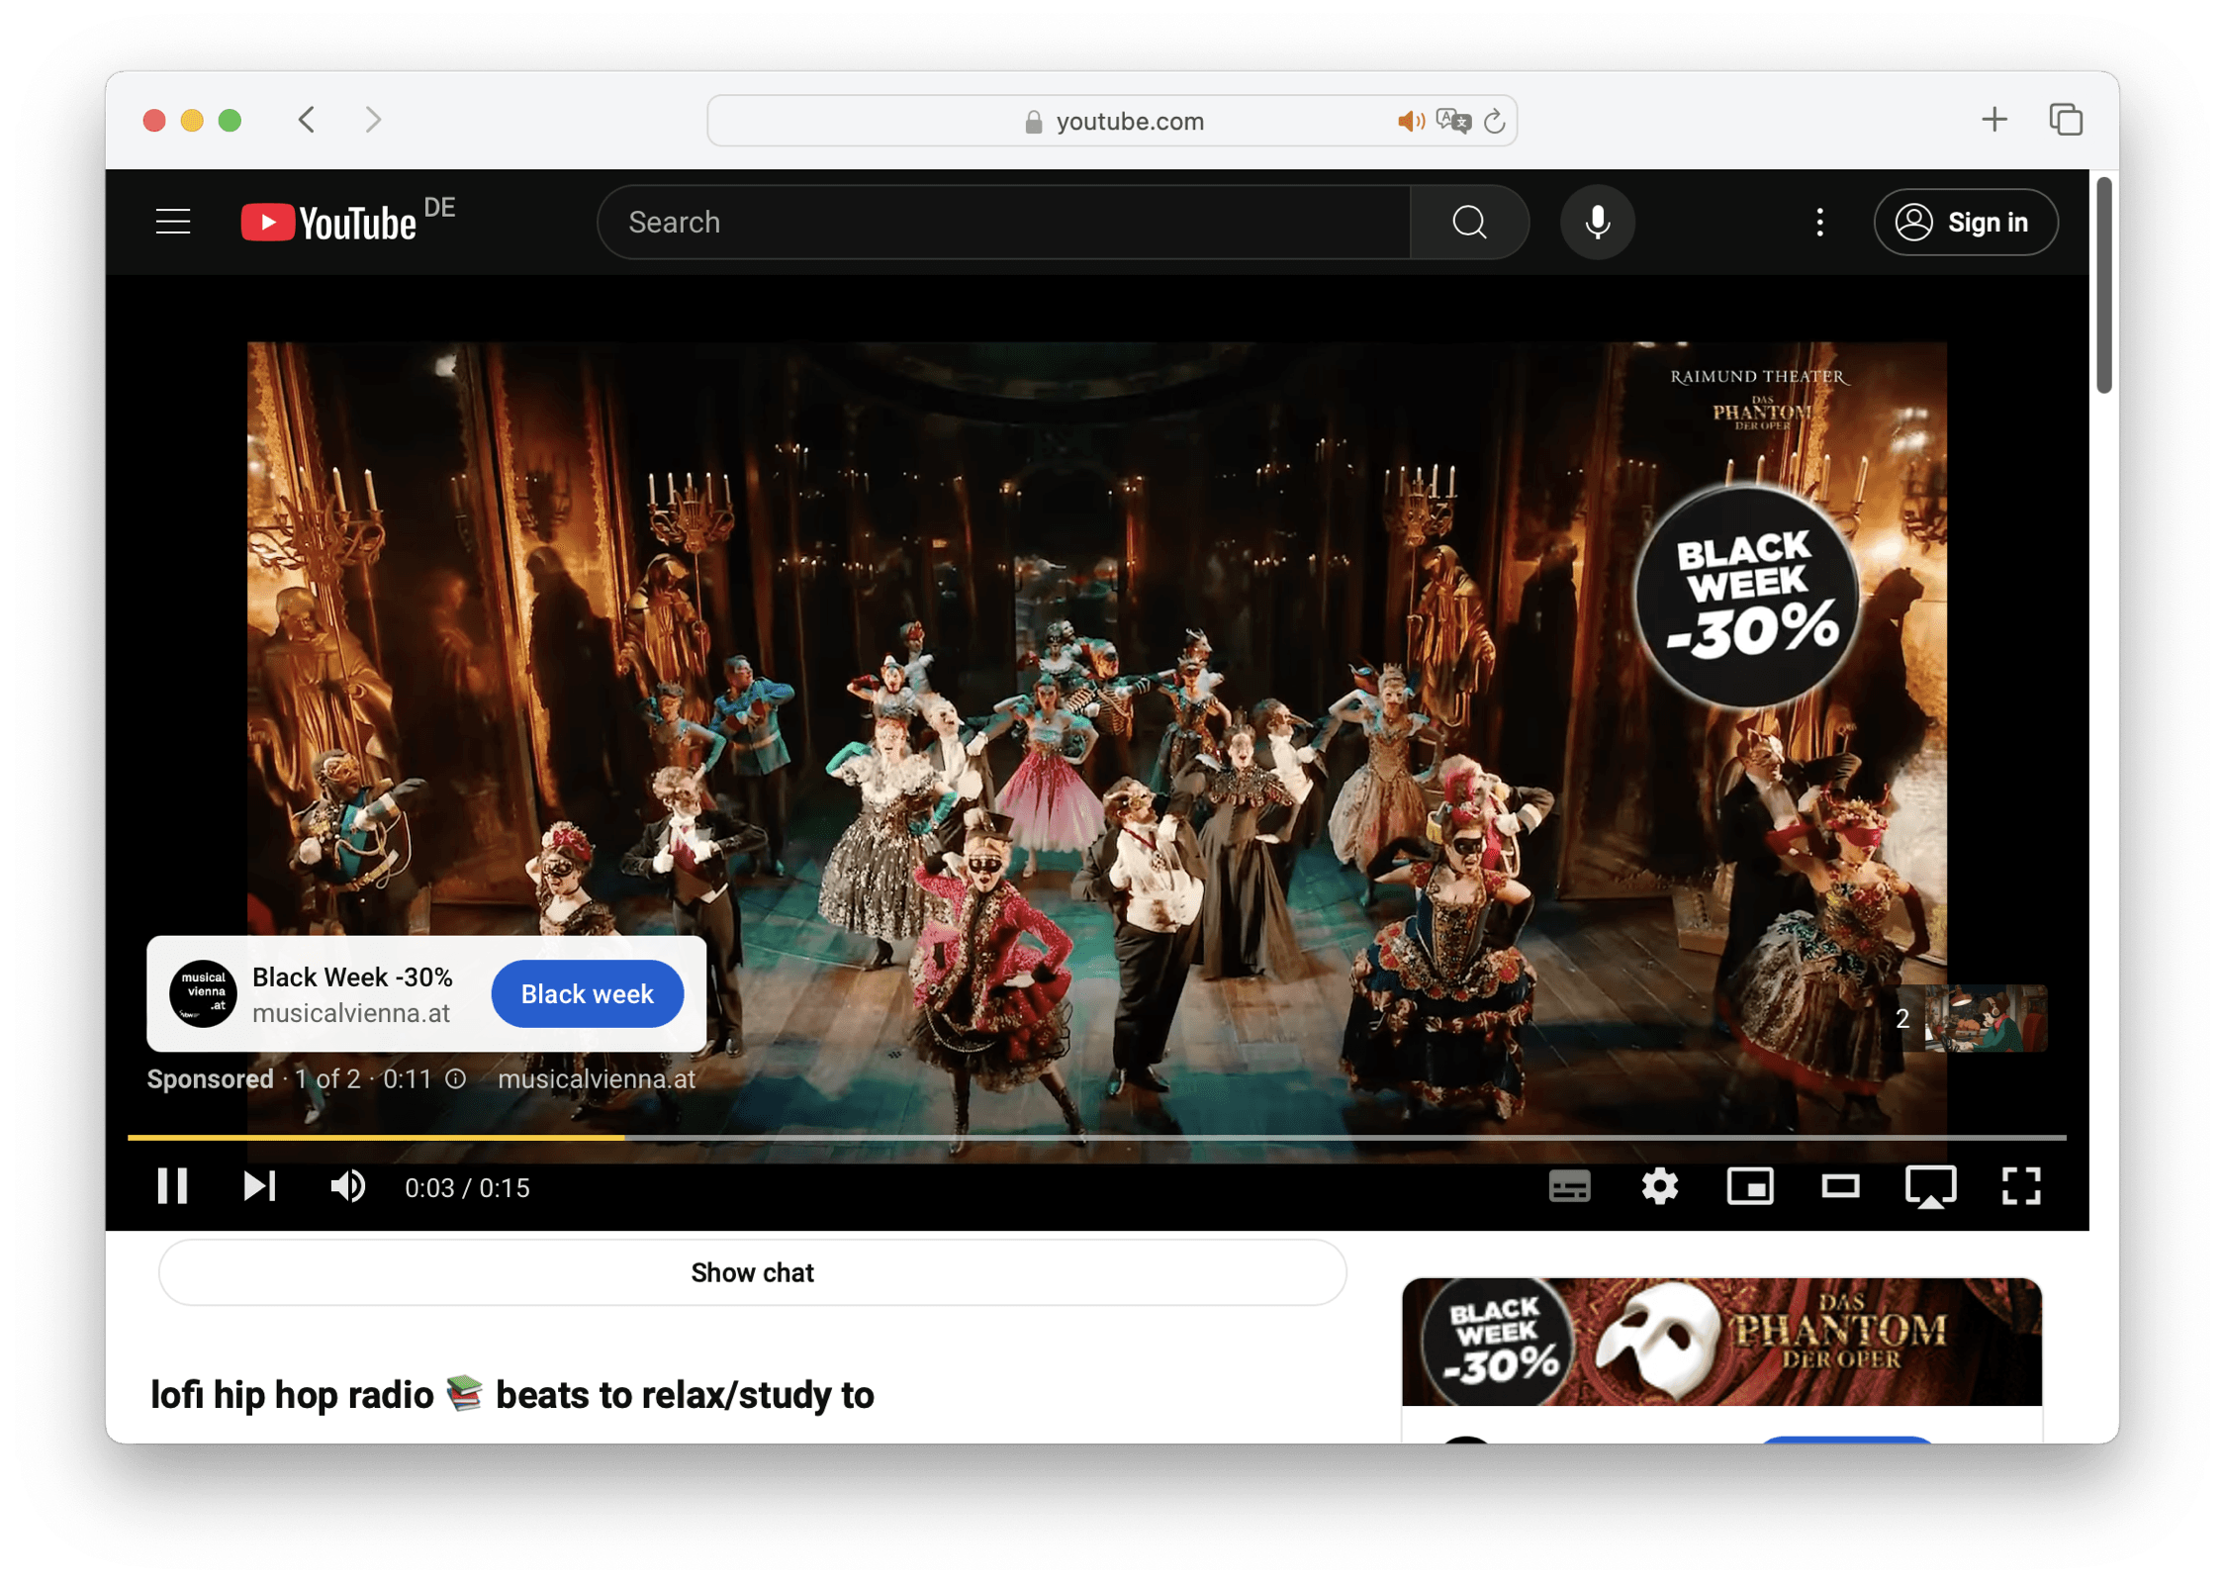Viewport: 2225px width, 1583px height.
Task: Focus the YouTube Search input field
Action: 1005,223
